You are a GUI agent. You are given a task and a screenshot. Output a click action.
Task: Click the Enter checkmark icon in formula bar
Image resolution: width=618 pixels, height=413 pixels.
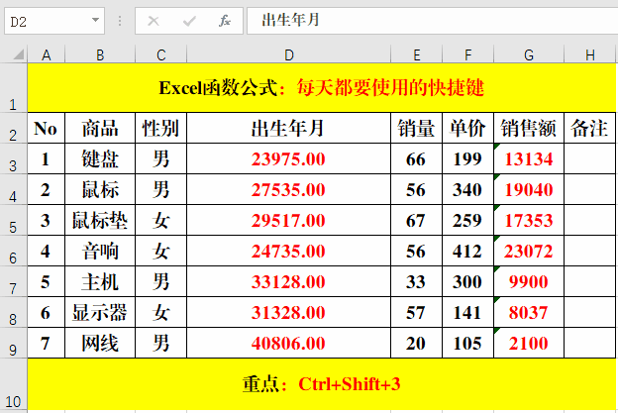tap(189, 20)
